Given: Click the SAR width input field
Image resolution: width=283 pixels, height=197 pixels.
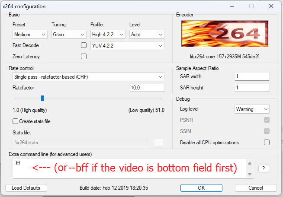Looking at the screenshot, I should pos(252,76).
